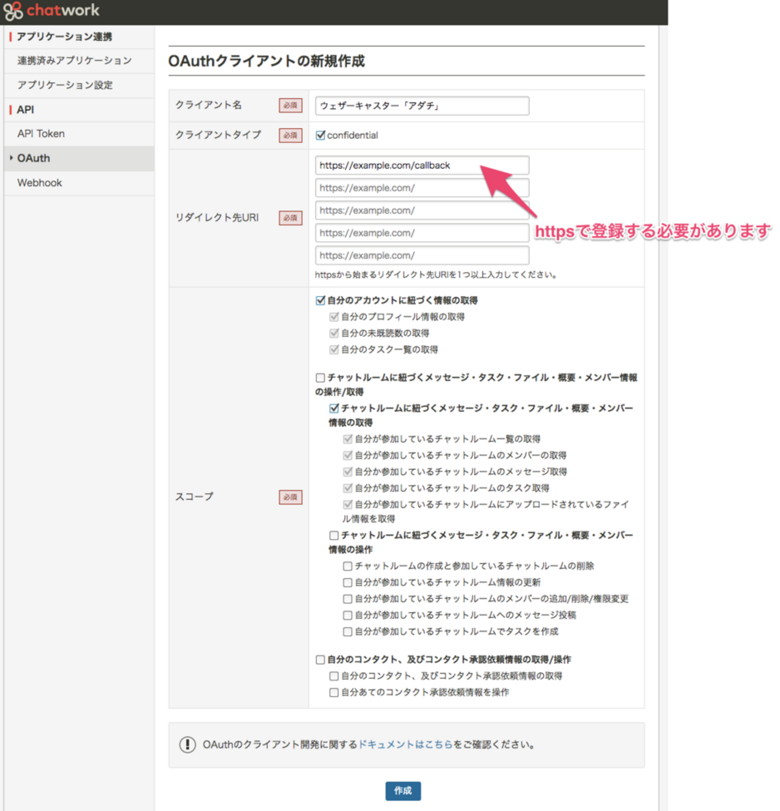Click the Chatwork logo icon

(x=13, y=10)
